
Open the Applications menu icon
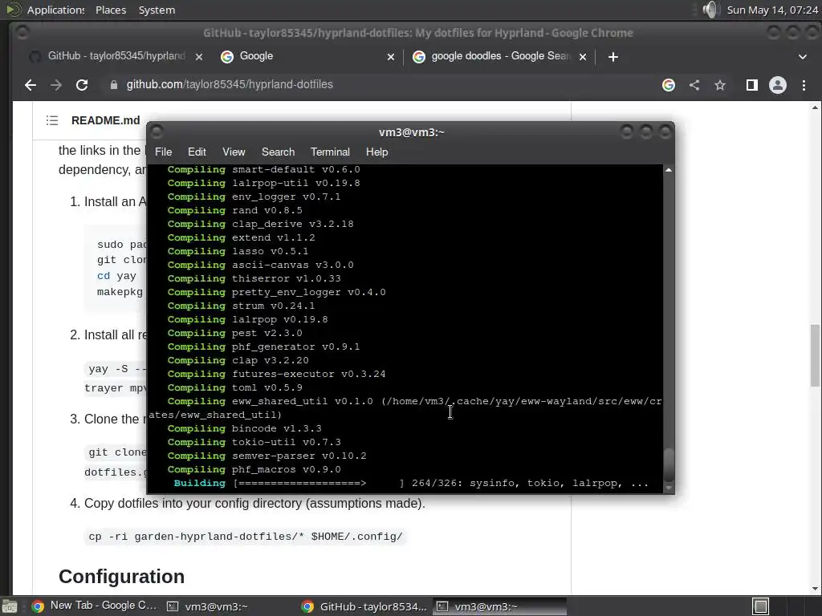13,10
